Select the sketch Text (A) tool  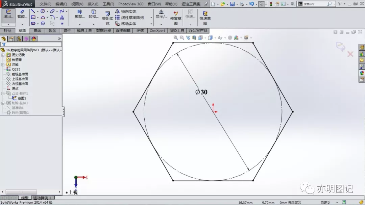62,18
